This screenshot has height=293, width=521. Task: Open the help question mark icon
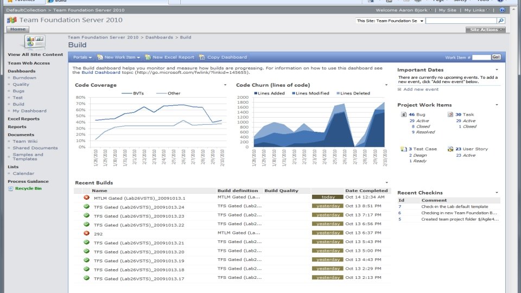[503, 10]
